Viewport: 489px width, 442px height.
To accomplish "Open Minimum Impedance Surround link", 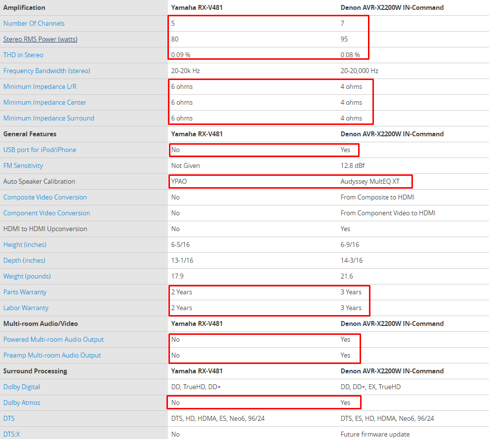I will pos(48,119).
